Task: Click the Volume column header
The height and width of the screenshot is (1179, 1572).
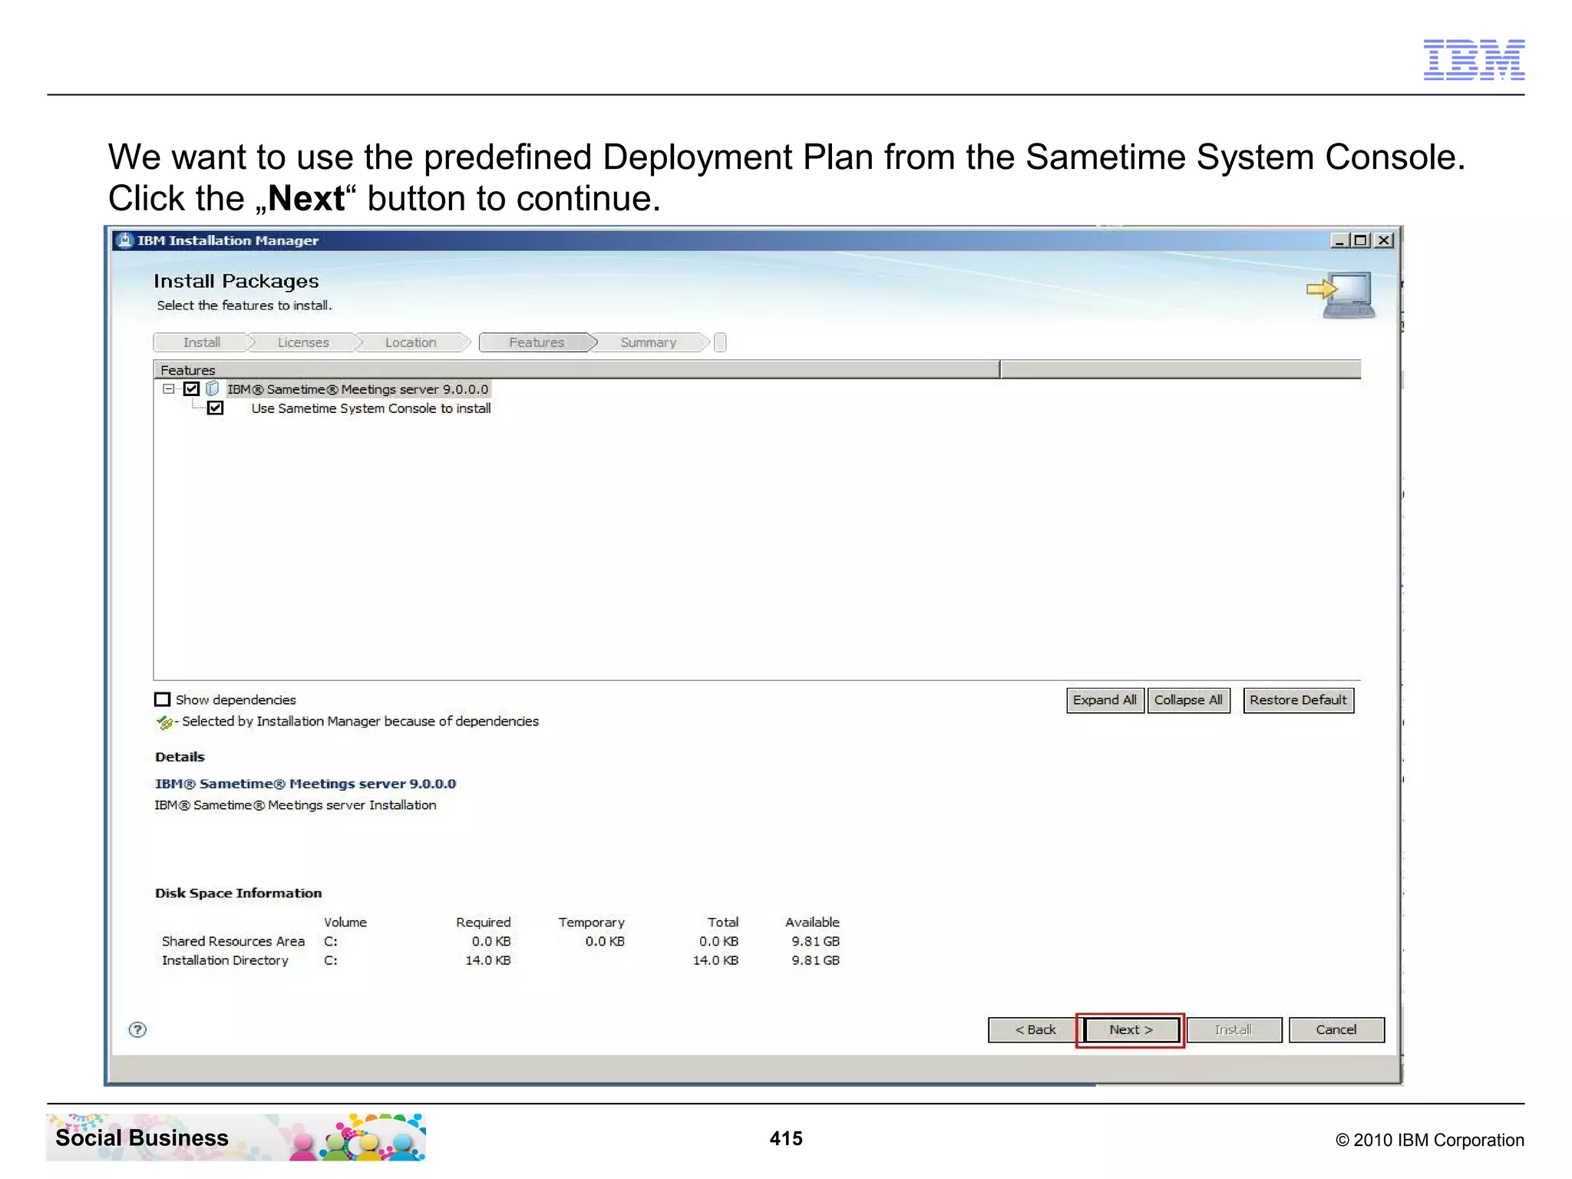Action: coord(345,922)
